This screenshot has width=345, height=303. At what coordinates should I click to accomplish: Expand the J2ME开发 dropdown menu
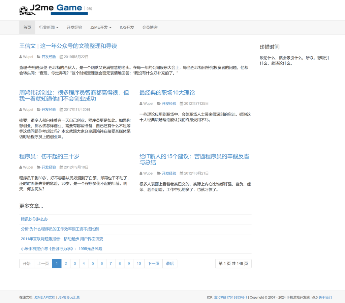pos(100,27)
